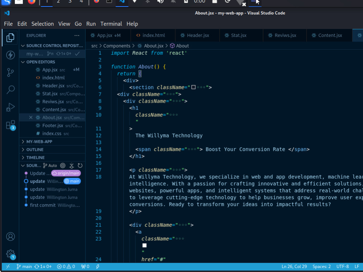The image size is (363, 272).
Task: Click the lightning bolt icon in status bar
Action: tap(98, 267)
